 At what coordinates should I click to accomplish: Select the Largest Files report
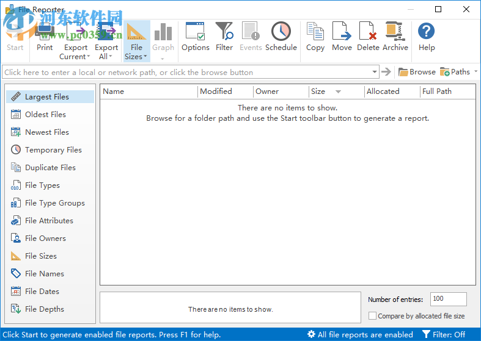click(x=50, y=97)
